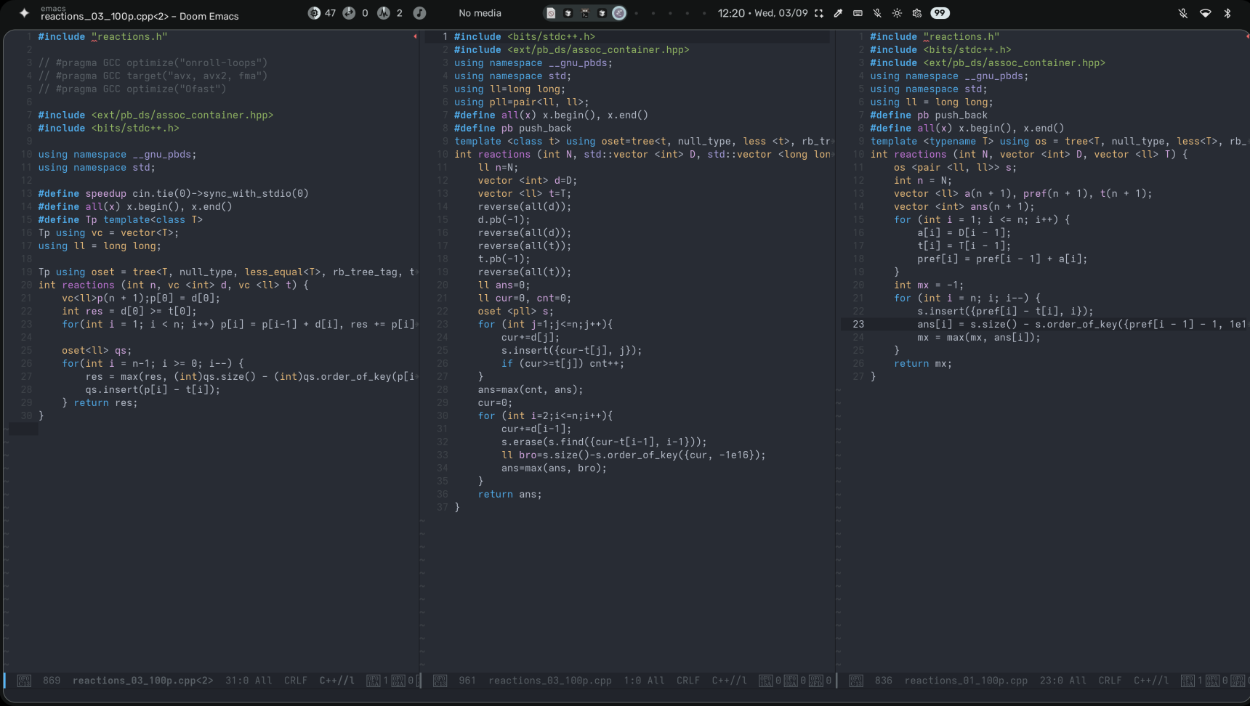Click the window title reactions_03_100p.cpp<2> – Doom Emacs
This screenshot has height=706, width=1250.
click(x=140, y=16)
